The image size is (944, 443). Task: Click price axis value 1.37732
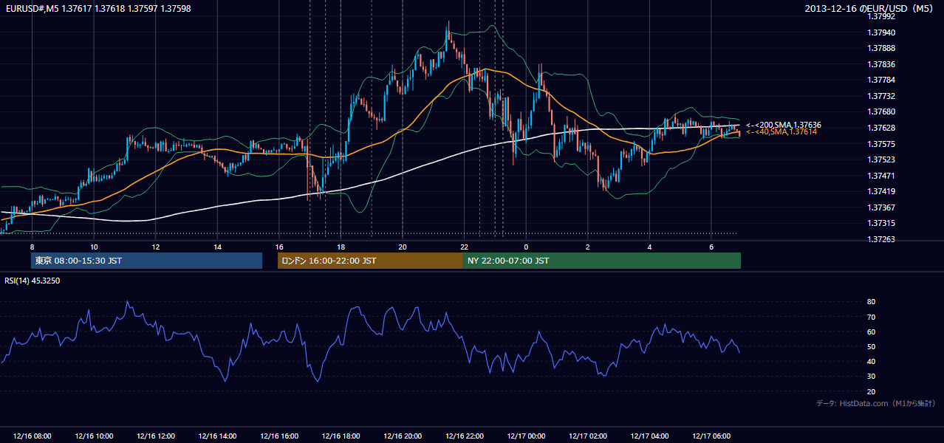pos(882,96)
